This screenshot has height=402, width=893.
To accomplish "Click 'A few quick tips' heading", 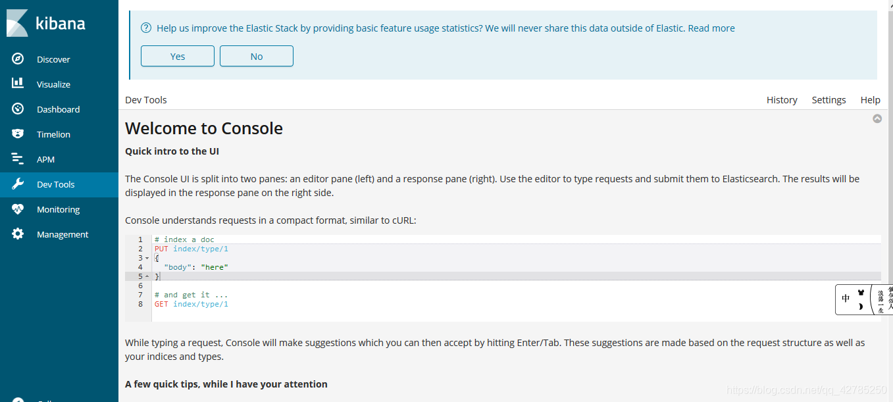I will pos(226,384).
